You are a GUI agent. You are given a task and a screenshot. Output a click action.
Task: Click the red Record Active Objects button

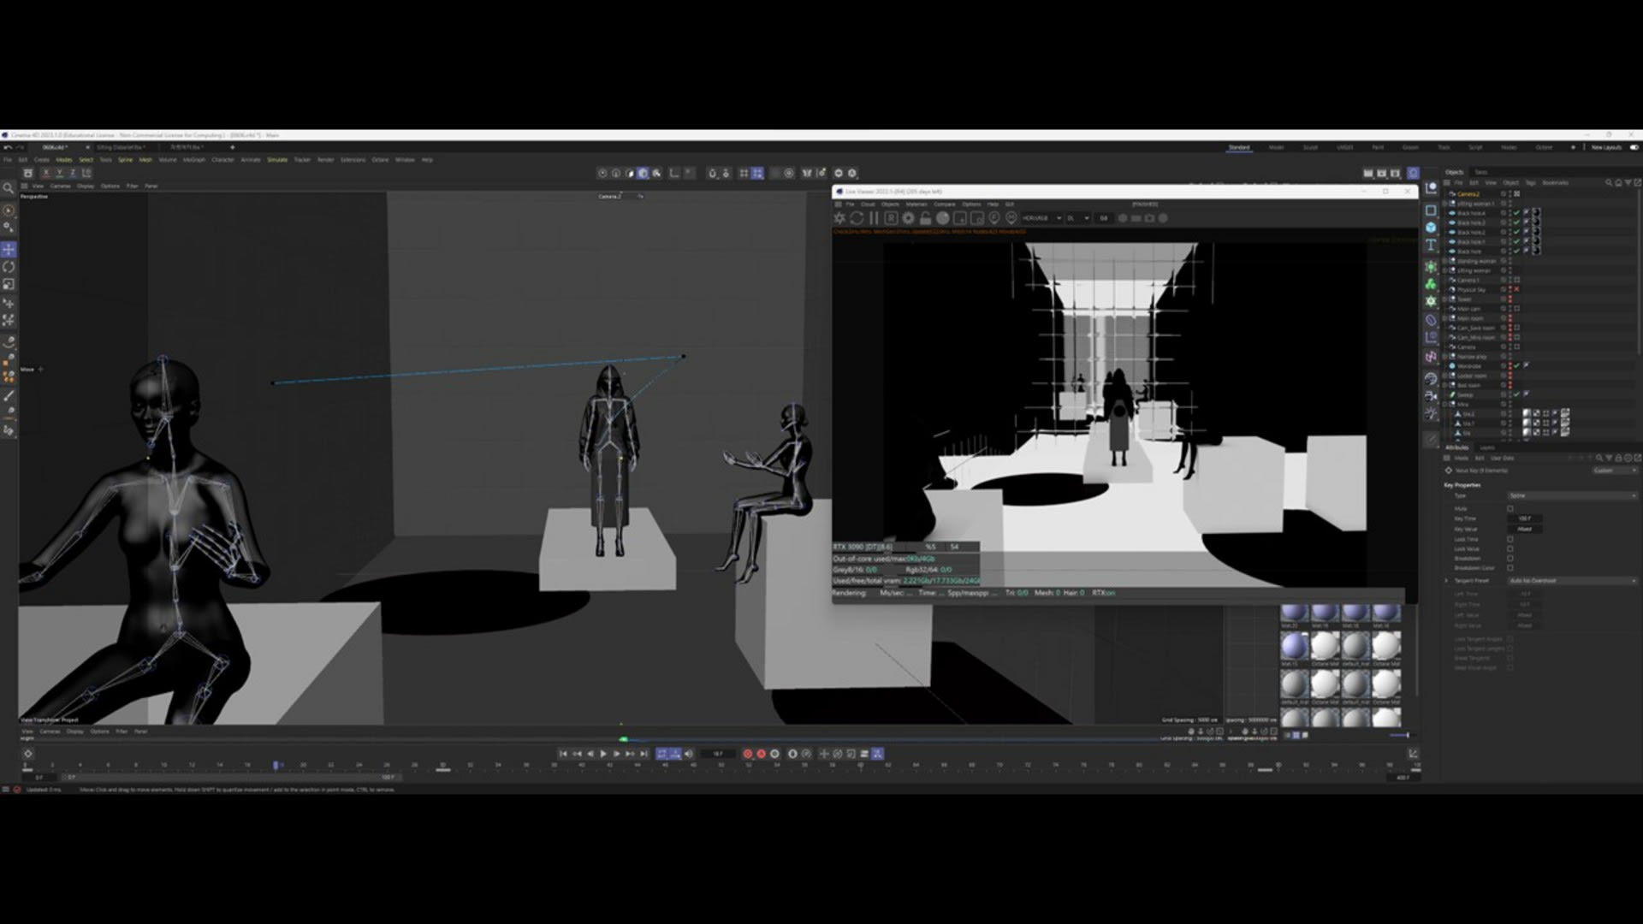(748, 754)
